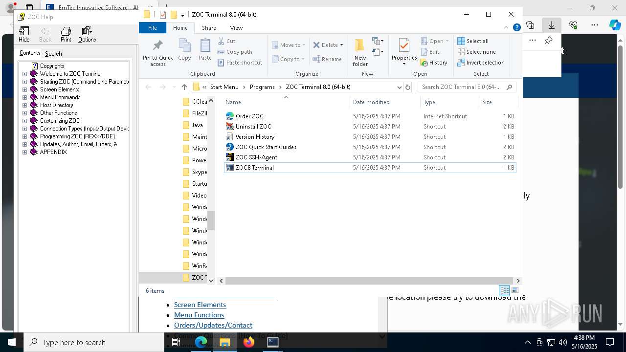Click the ZOC terminal taskbar icon
The height and width of the screenshot is (352, 626).
coord(273,342)
